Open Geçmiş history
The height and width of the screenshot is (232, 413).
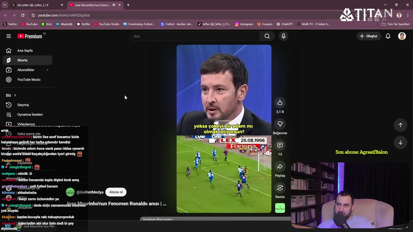tap(27, 105)
